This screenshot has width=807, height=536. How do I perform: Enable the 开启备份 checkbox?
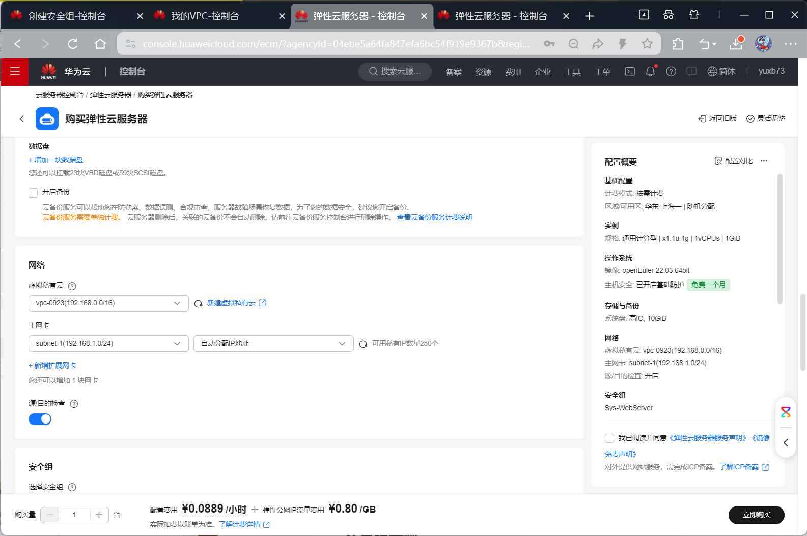click(33, 192)
